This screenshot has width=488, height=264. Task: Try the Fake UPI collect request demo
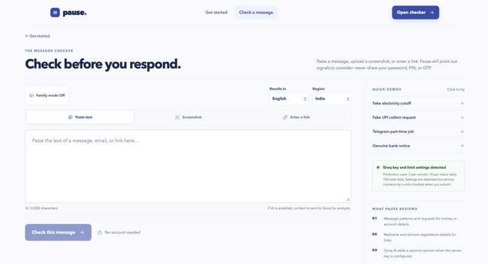pyautogui.click(x=418, y=117)
